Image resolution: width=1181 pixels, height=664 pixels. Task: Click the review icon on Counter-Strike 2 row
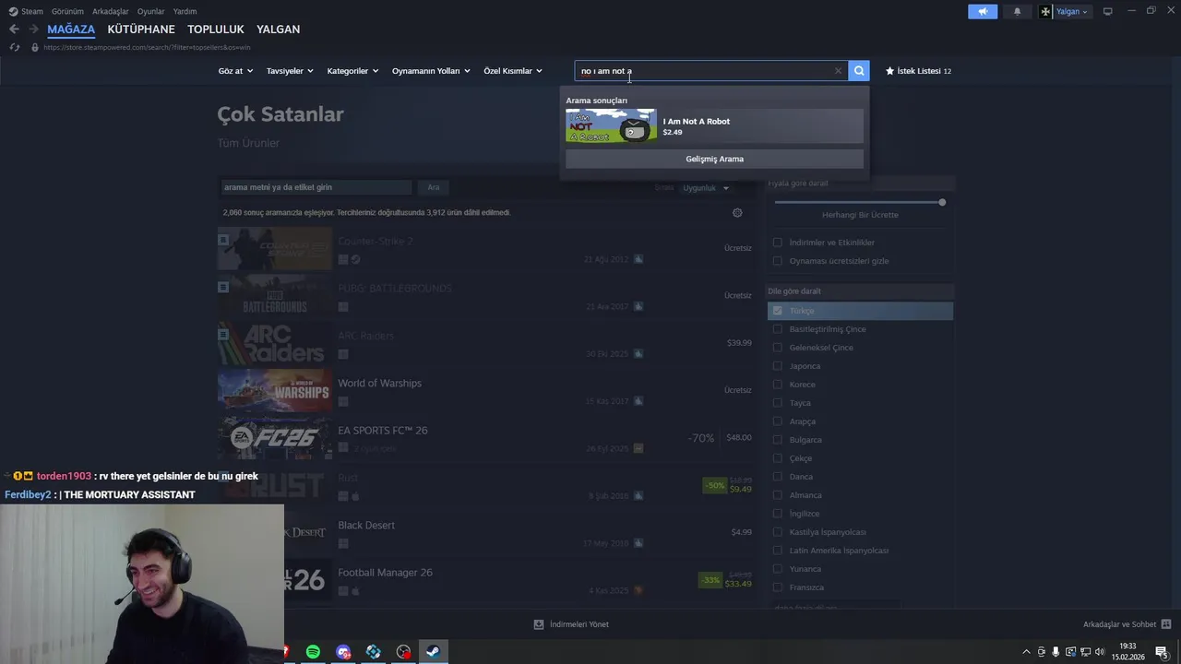point(638,259)
